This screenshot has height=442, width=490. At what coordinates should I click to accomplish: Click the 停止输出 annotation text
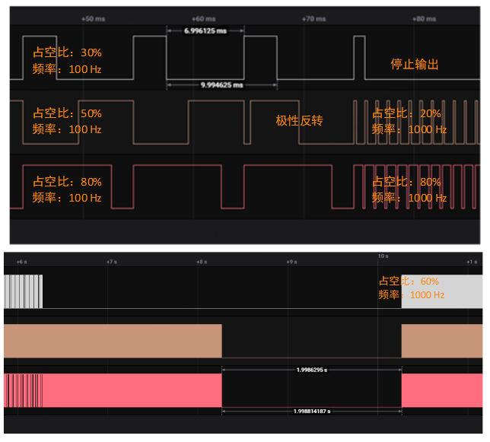pyautogui.click(x=415, y=65)
